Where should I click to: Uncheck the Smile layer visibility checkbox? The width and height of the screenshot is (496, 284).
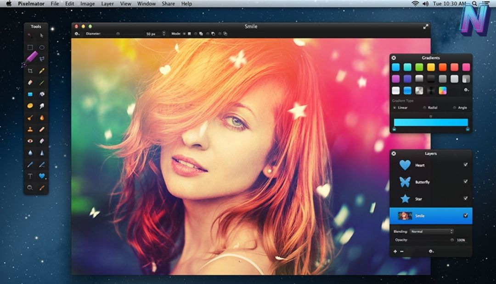pyautogui.click(x=465, y=216)
